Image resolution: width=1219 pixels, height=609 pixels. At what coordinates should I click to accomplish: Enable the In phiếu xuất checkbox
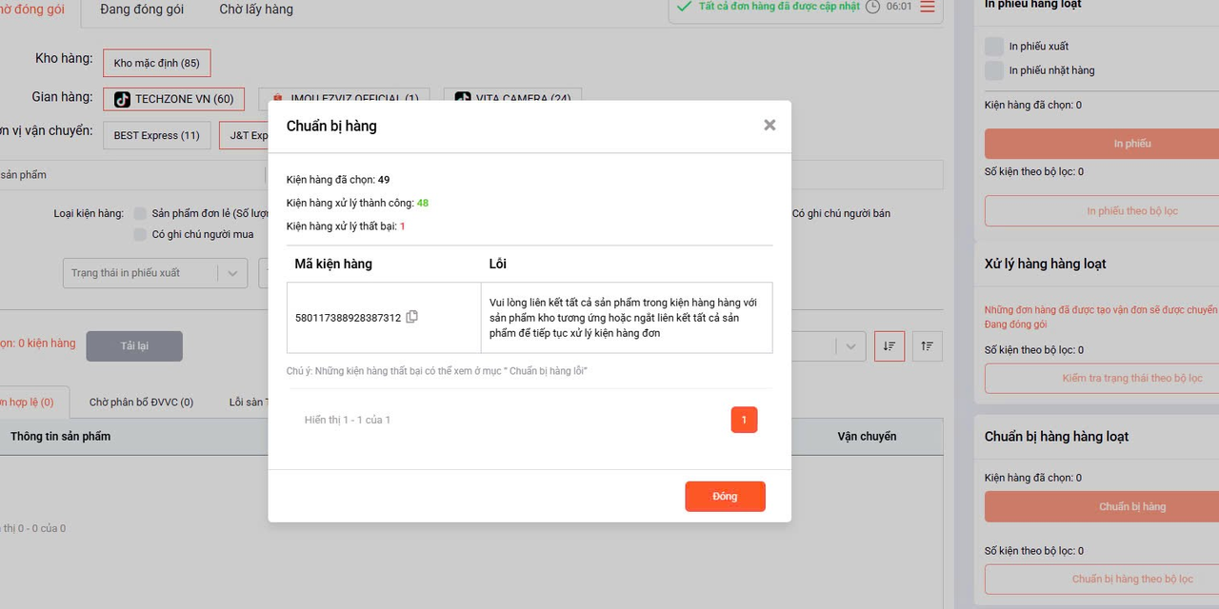994,47
